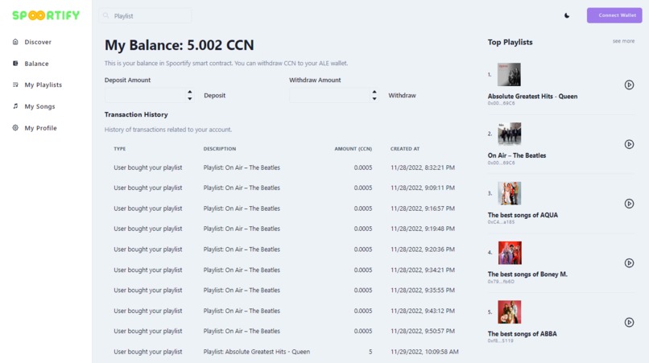Focus the Withdraw Amount input

[x=330, y=95]
